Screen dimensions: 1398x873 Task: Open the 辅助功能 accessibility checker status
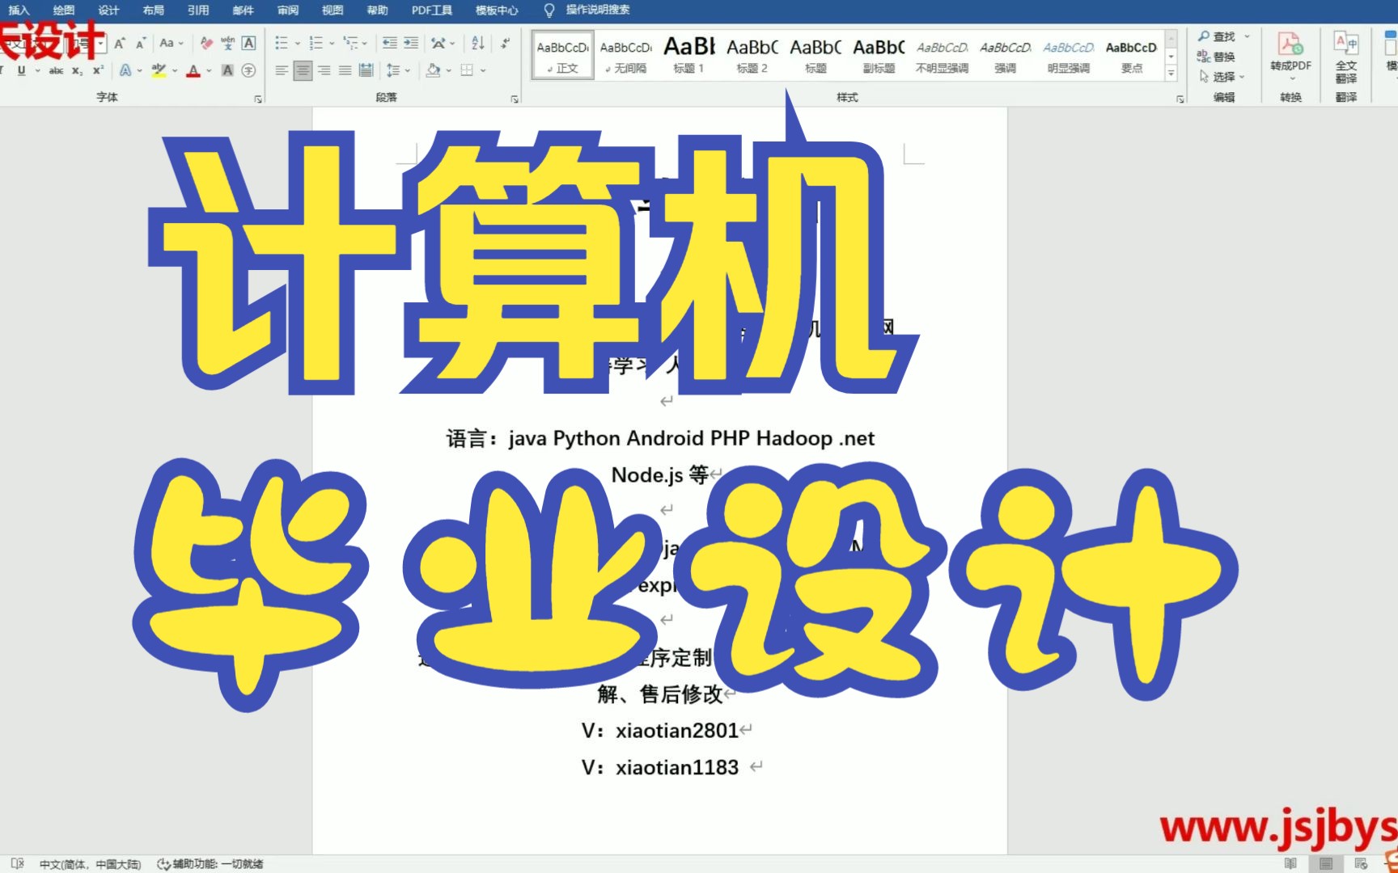(x=210, y=864)
